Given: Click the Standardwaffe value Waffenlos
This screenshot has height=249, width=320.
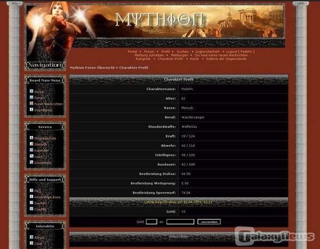Looking at the screenshot, I should pos(189,127).
